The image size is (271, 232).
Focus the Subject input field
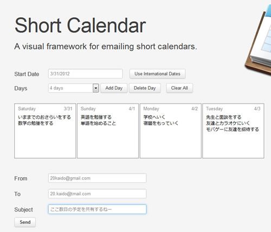tap(98, 209)
